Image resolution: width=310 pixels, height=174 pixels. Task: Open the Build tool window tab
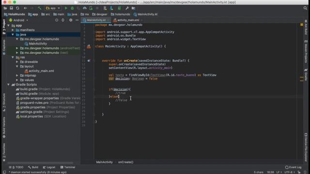tap(33, 167)
